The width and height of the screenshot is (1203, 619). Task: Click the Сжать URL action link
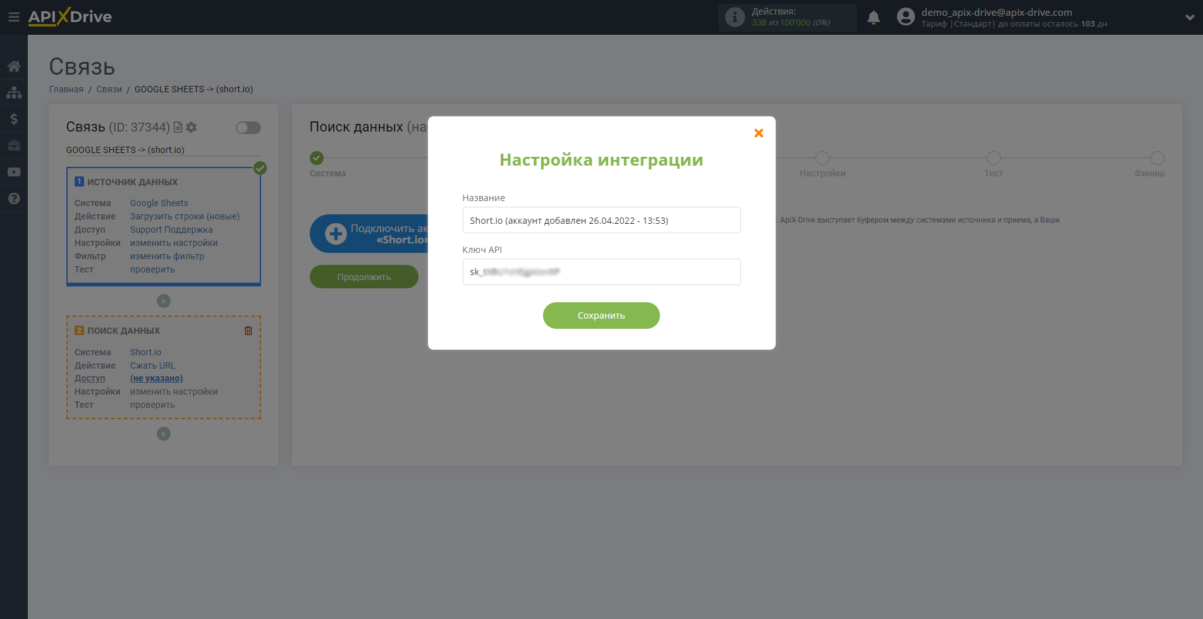click(153, 365)
